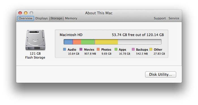The image size is (198, 105).
Task: Open the Support link
Action: [x=160, y=18]
